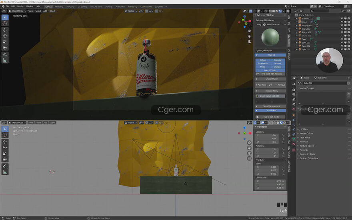Add vertex group with plus button
This screenshot has width=352, height=220.
(349, 93)
